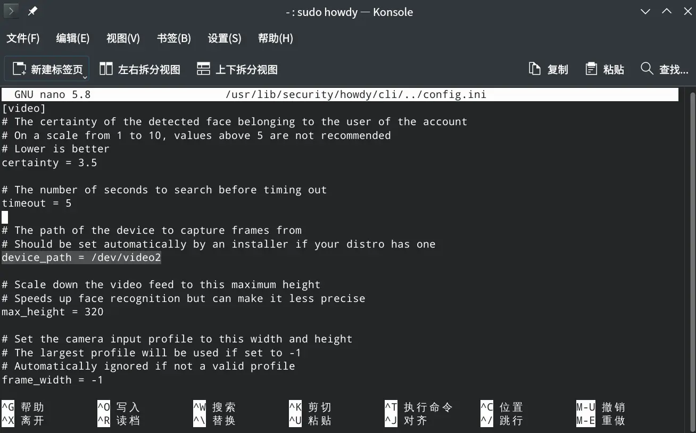Click the ^X 离开 exit shortcut
696x433 pixels.
[x=23, y=421]
